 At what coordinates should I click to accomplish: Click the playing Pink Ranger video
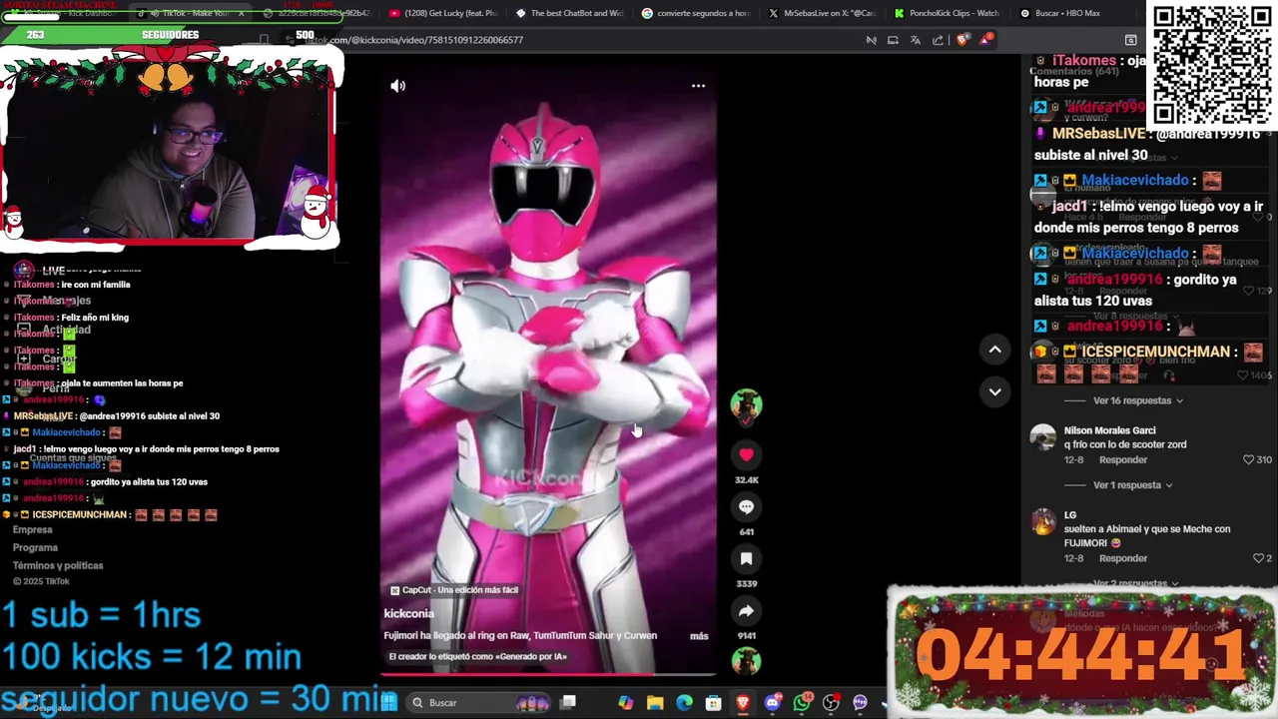(x=547, y=369)
